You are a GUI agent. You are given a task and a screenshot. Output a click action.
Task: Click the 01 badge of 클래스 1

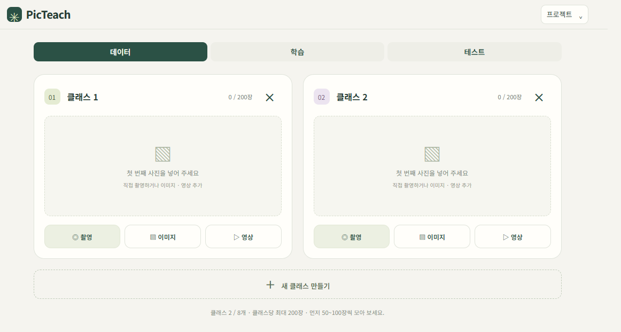pyautogui.click(x=52, y=97)
